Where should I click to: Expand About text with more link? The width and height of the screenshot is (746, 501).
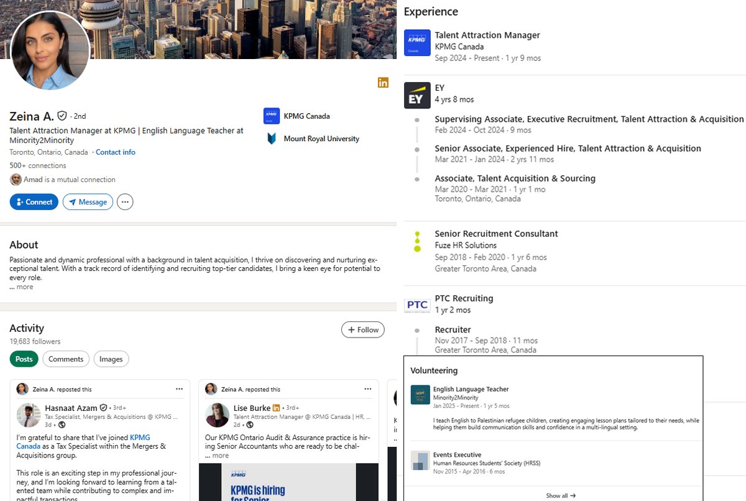(25, 287)
